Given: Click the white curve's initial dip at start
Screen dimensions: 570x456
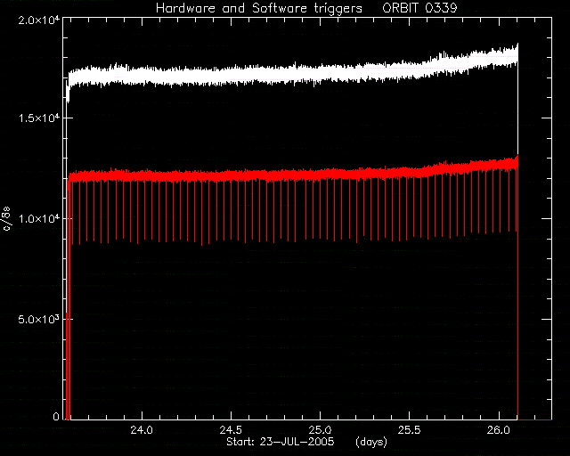Looking at the screenshot, I should (x=68, y=89).
